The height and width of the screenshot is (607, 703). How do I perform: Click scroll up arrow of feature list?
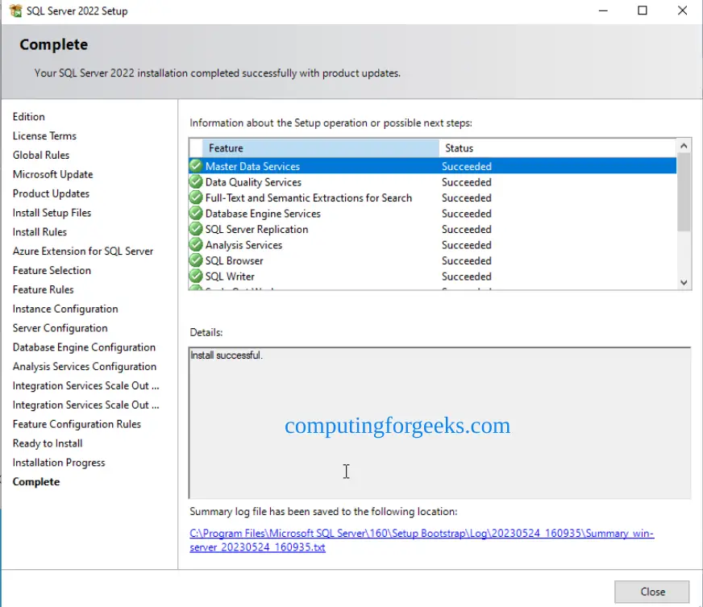pyautogui.click(x=684, y=146)
